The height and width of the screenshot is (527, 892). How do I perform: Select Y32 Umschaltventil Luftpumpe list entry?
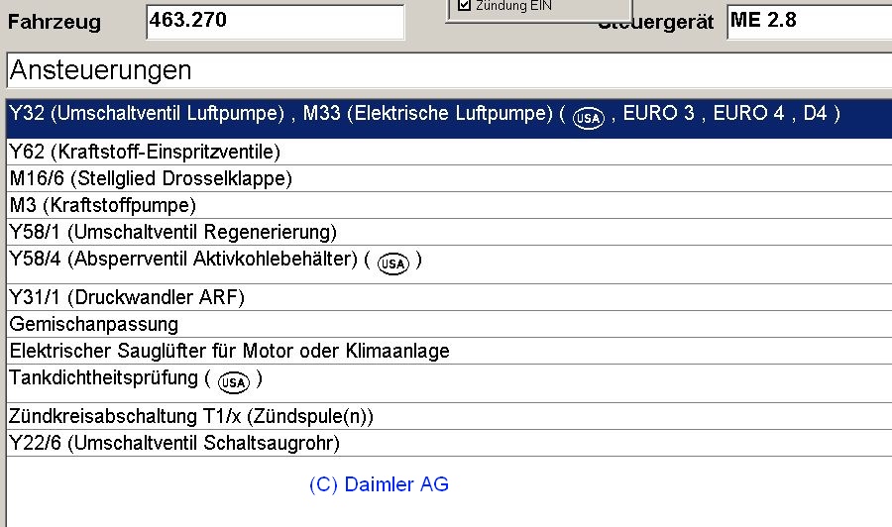click(x=278, y=114)
